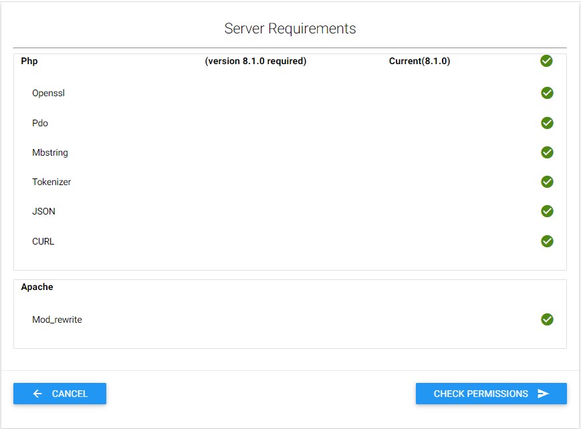Click the Mod_rewrite green checkmark
Screen dimensions: 581x429
[547, 319]
